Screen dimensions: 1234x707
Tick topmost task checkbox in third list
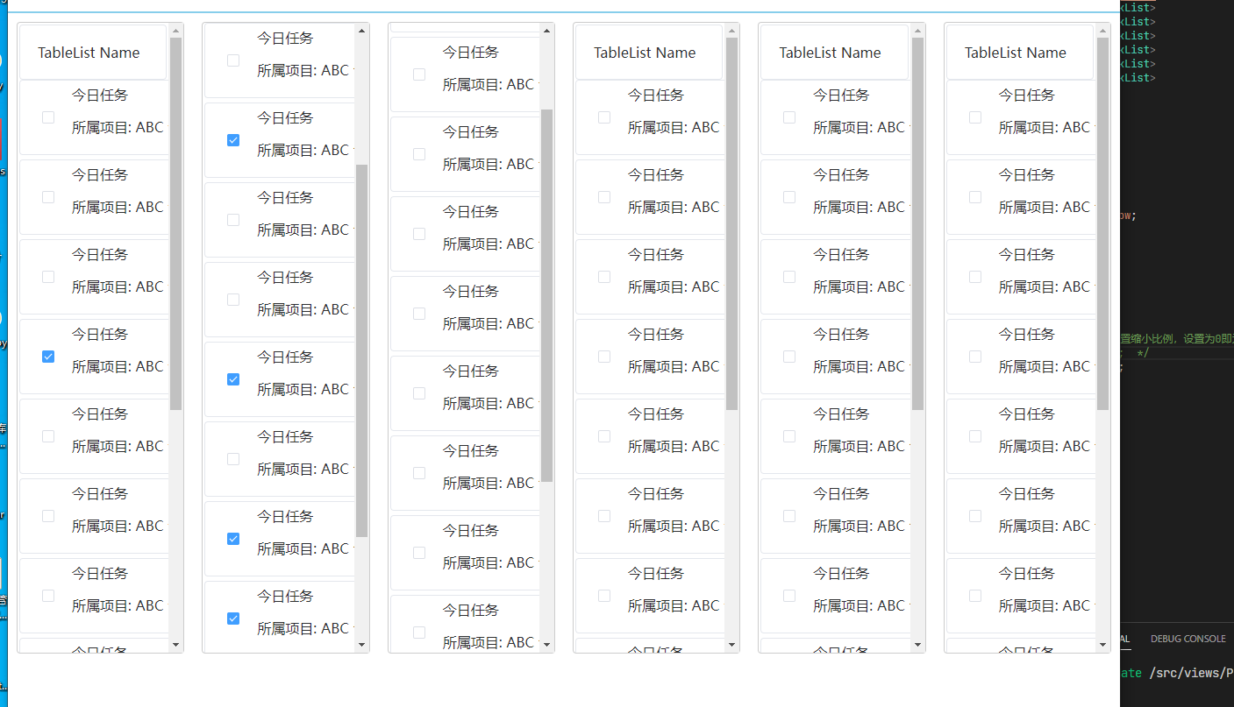coord(419,74)
